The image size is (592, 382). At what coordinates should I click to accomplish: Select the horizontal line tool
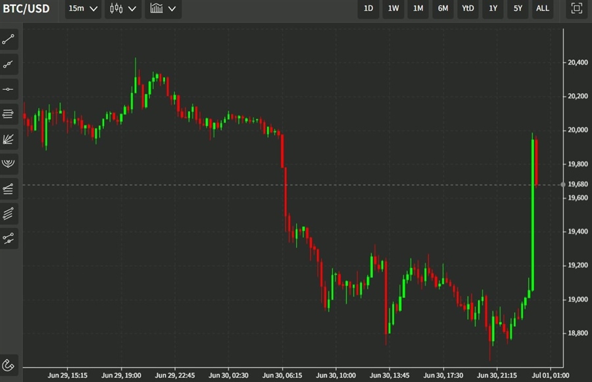9,89
